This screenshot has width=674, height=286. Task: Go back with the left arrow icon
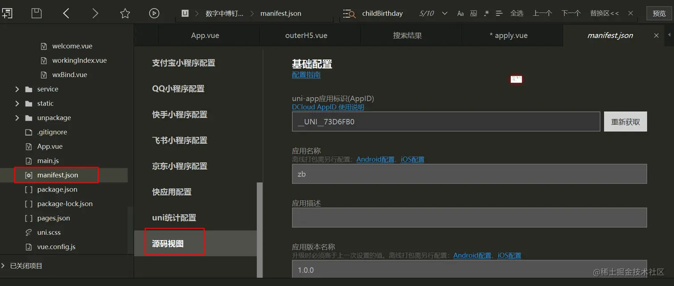pos(66,13)
